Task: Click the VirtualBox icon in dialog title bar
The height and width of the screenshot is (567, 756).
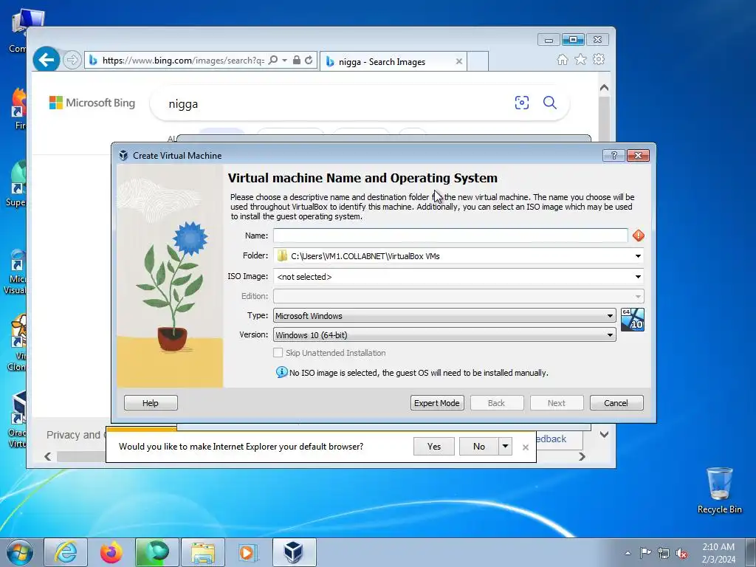Action: coord(123,155)
